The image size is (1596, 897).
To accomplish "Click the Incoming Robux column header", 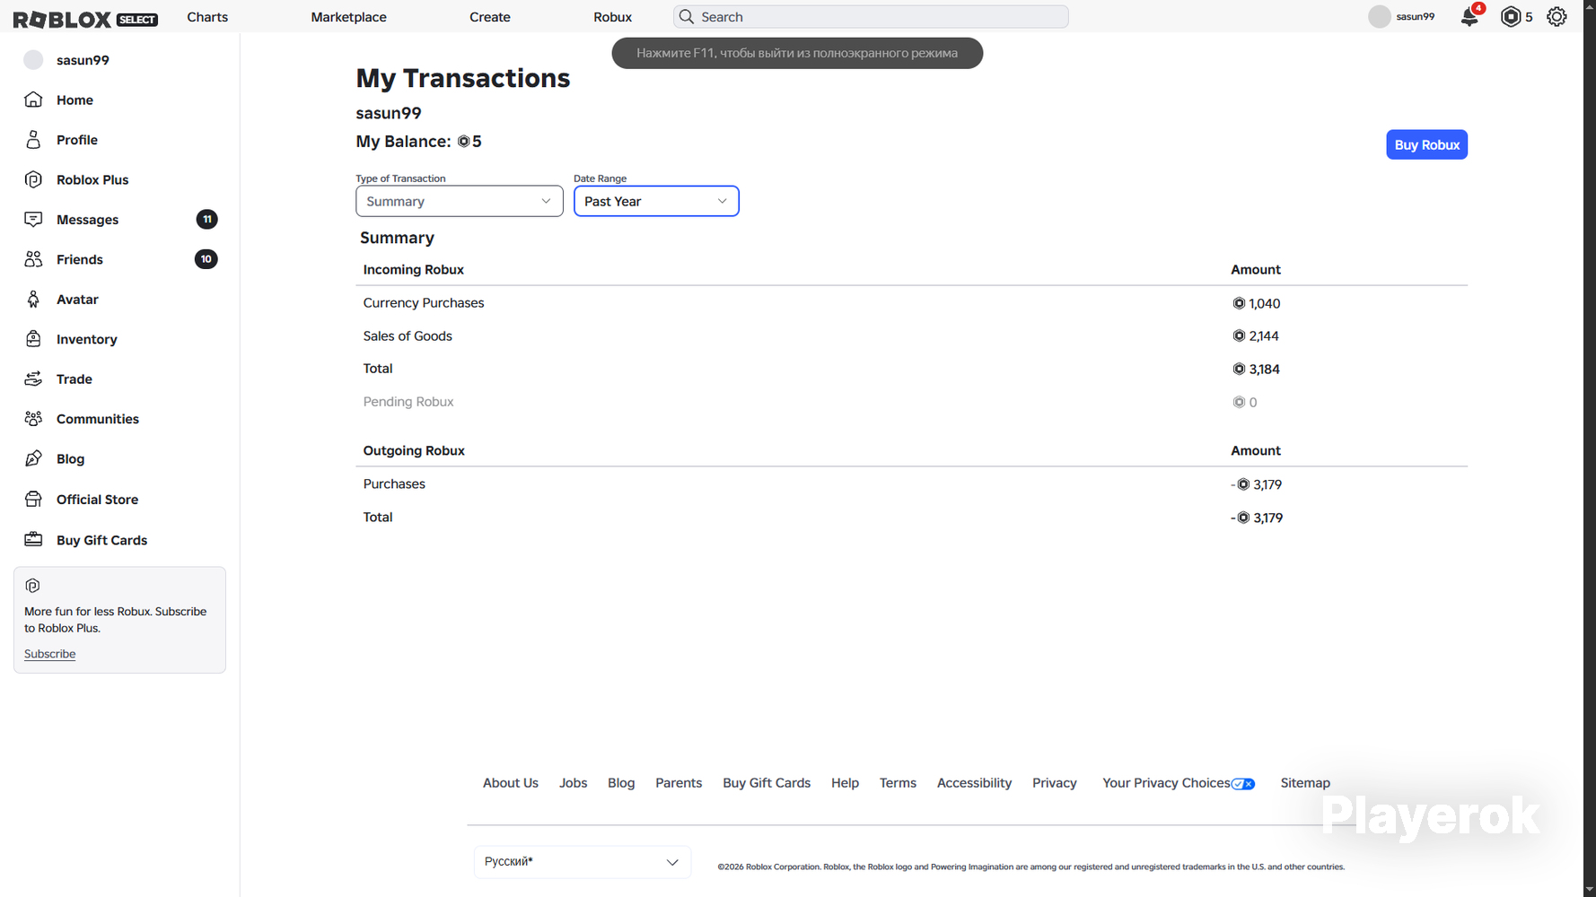I will 414,270.
